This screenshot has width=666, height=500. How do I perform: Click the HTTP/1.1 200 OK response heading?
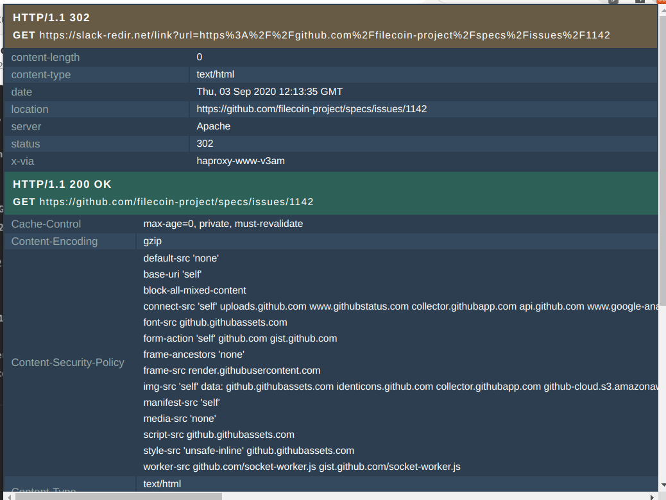[x=61, y=184]
